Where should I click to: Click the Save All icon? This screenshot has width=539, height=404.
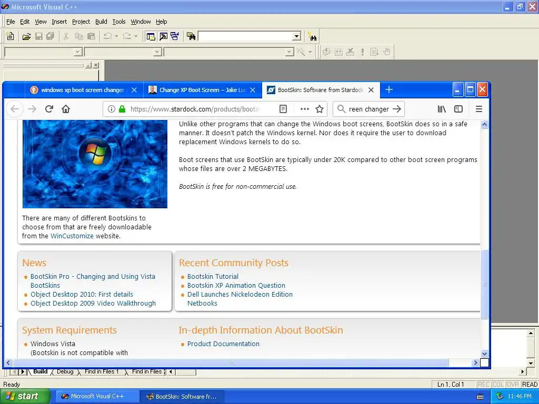point(51,36)
